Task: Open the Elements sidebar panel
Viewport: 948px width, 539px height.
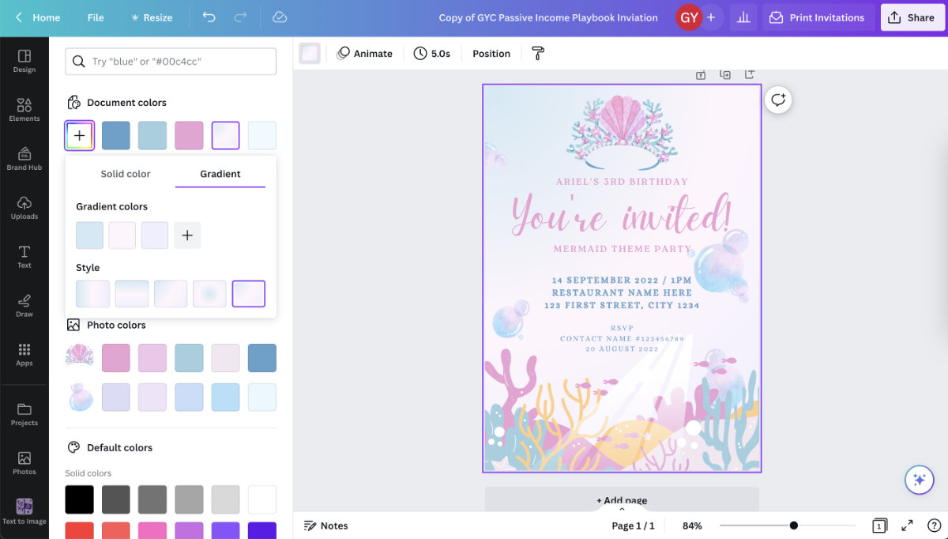Action: tap(24, 110)
